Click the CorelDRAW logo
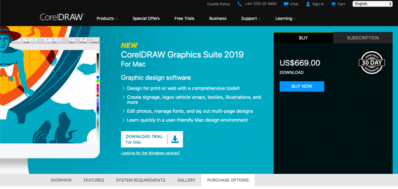This screenshot has height=189, width=398. [62, 17]
